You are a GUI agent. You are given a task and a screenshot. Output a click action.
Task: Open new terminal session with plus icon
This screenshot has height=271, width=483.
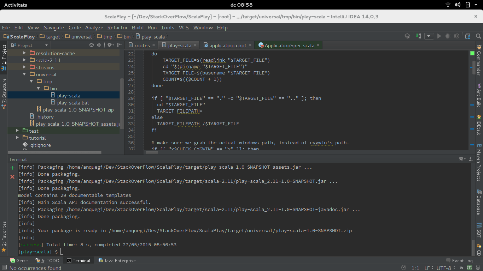pyautogui.click(x=12, y=168)
